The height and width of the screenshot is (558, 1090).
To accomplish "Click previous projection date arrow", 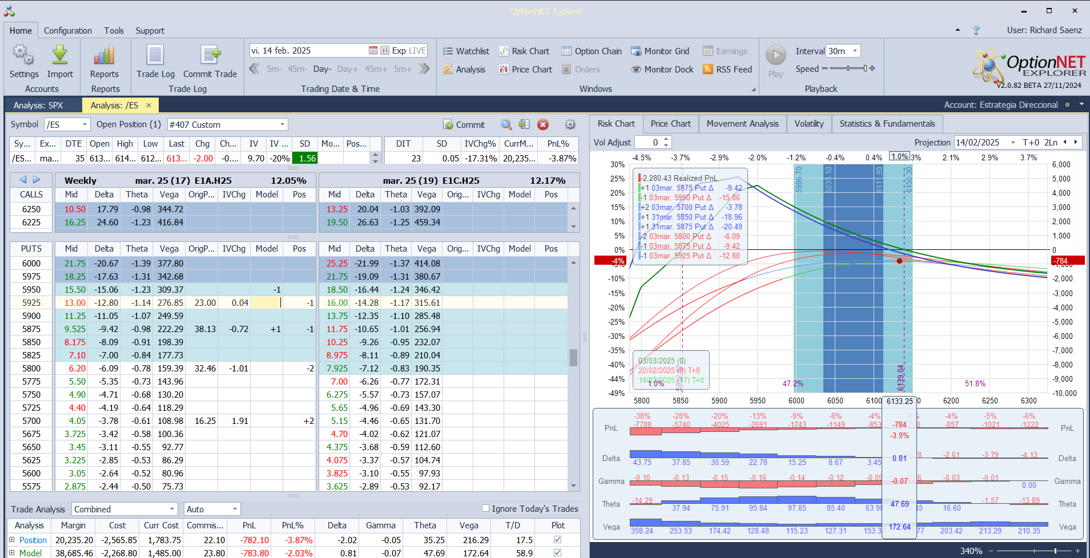I will 1065,143.
